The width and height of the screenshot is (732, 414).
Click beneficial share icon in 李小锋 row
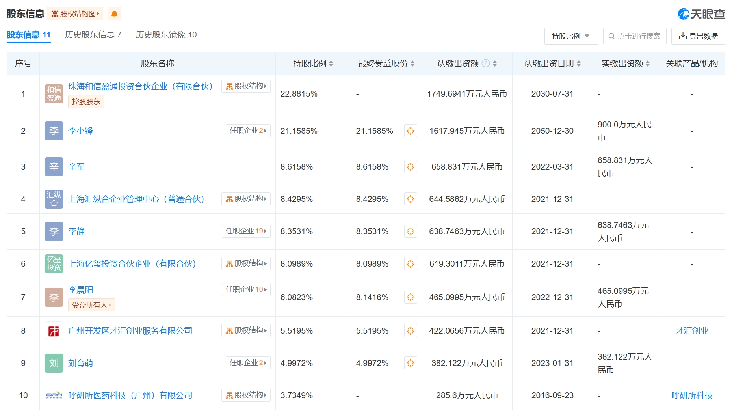(x=411, y=131)
